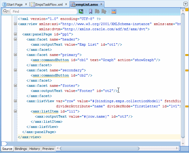Collapse the amx:listView fold

pyautogui.click(x=15, y=101)
